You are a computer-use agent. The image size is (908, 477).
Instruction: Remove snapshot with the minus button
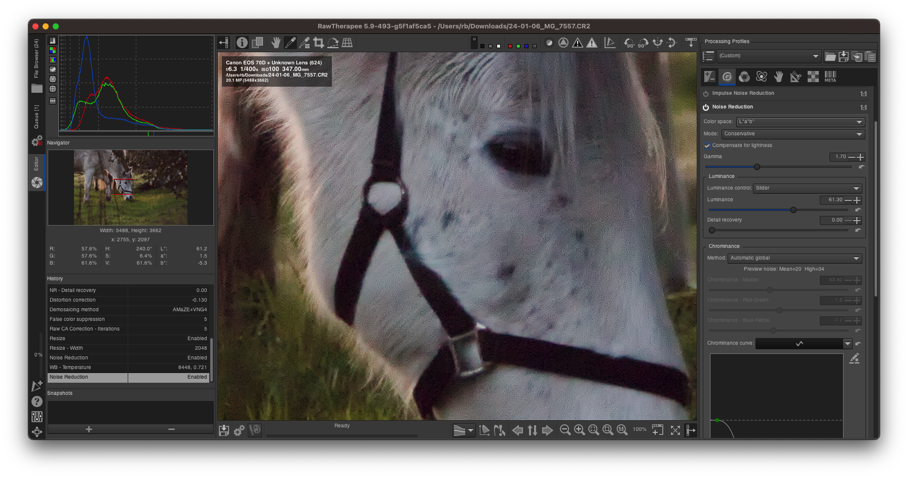point(171,429)
